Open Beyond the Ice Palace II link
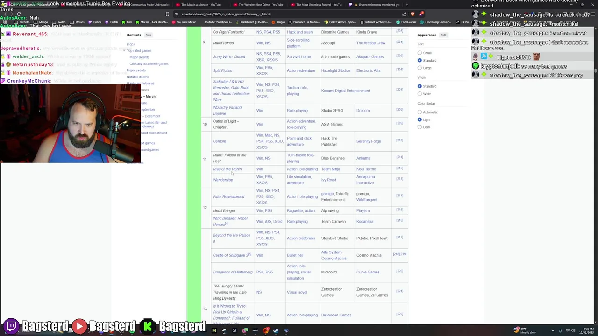Screen dimensions: 598x336 (x=231, y=238)
